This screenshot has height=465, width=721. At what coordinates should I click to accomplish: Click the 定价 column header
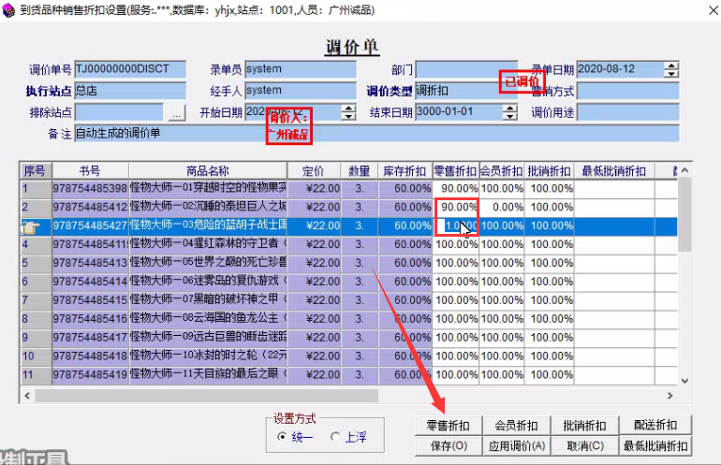(314, 171)
